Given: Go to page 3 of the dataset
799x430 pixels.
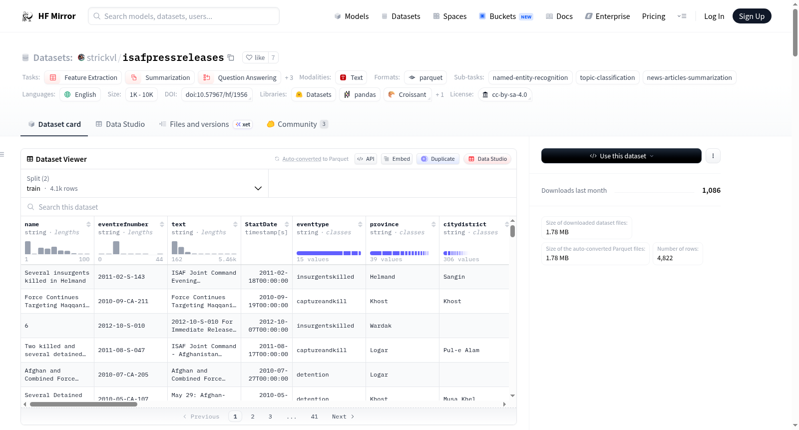Looking at the screenshot, I should pyautogui.click(x=270, y=417).
